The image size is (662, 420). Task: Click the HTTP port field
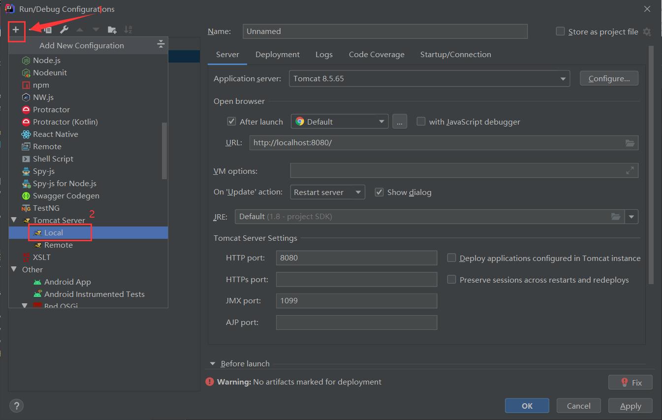[x=356, y=258]
